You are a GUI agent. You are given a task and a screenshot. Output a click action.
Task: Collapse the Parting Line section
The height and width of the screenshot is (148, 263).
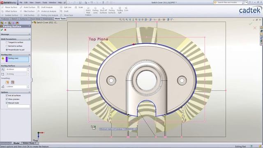coord(29,55)
